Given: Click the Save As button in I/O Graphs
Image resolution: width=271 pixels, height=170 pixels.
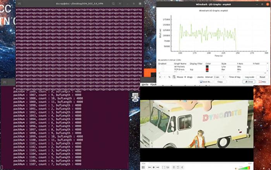Looking at the screenshot, I should pos(206,82).
